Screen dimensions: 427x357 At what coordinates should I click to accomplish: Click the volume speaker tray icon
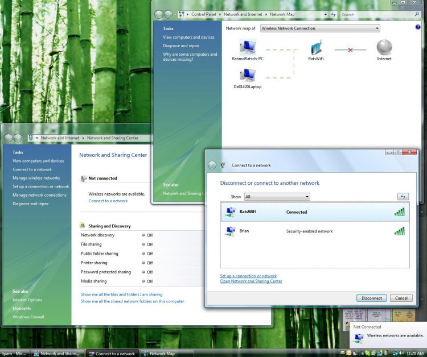pyautogui.click(x=402, y=353)
